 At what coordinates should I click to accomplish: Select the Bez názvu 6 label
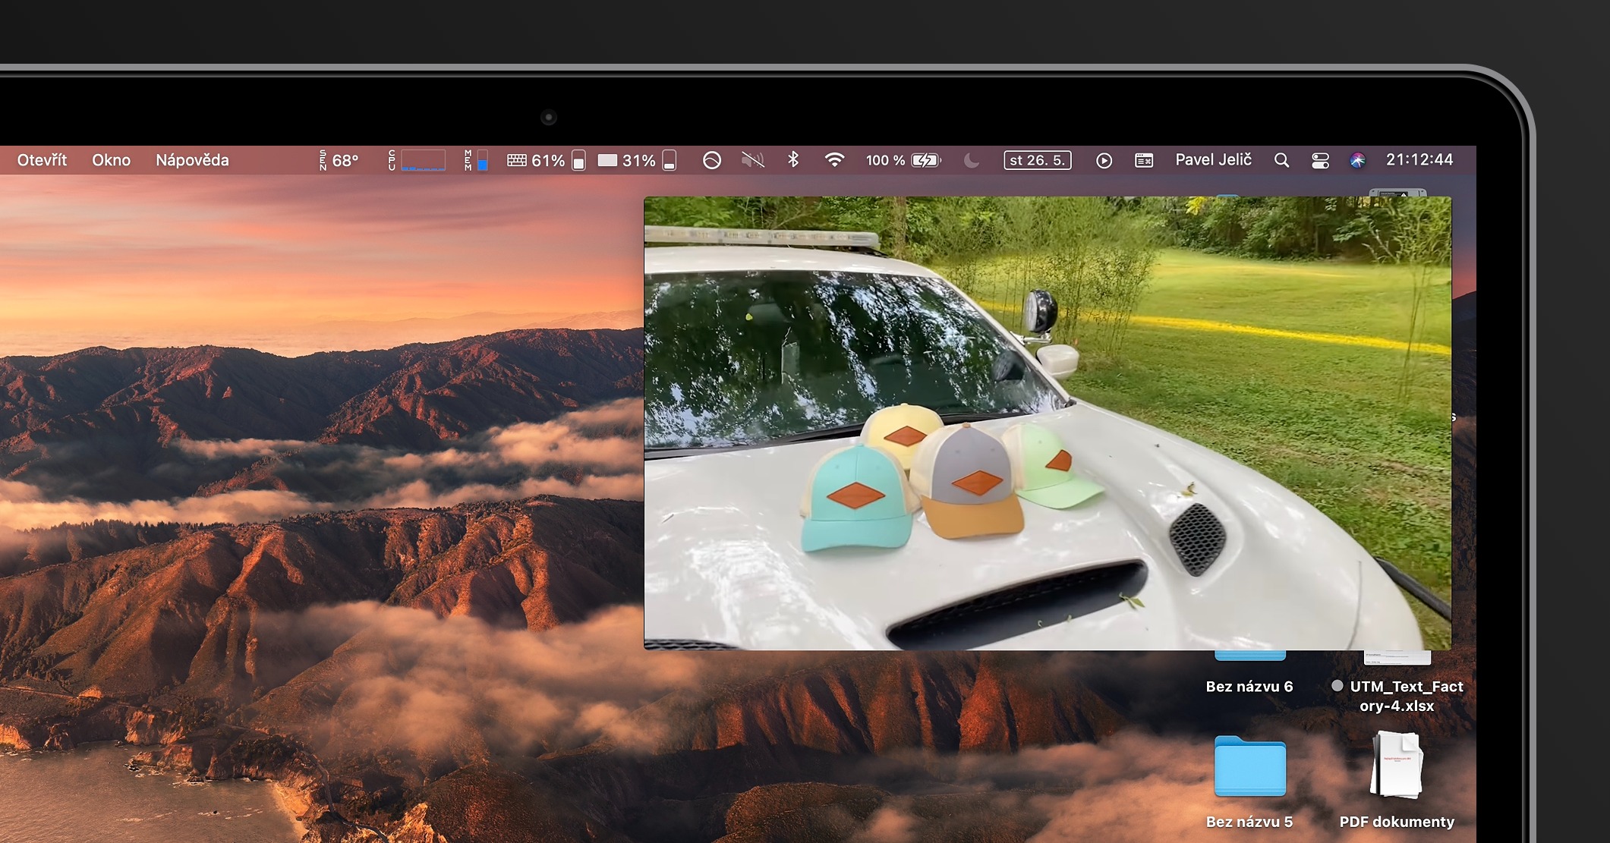click(x=1249, y=687)
